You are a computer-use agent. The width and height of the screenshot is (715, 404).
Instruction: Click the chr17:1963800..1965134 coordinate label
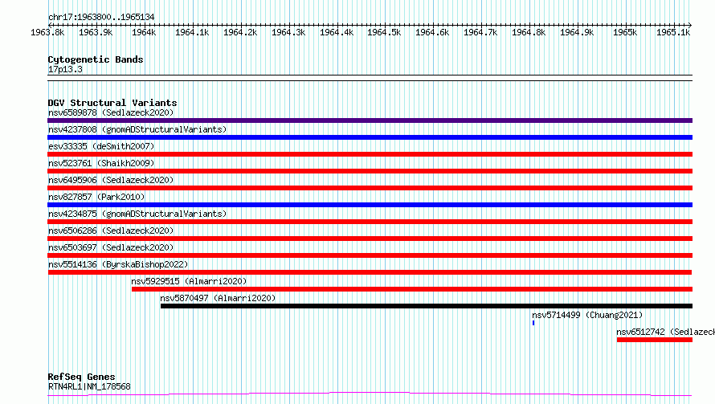point(101,17)
